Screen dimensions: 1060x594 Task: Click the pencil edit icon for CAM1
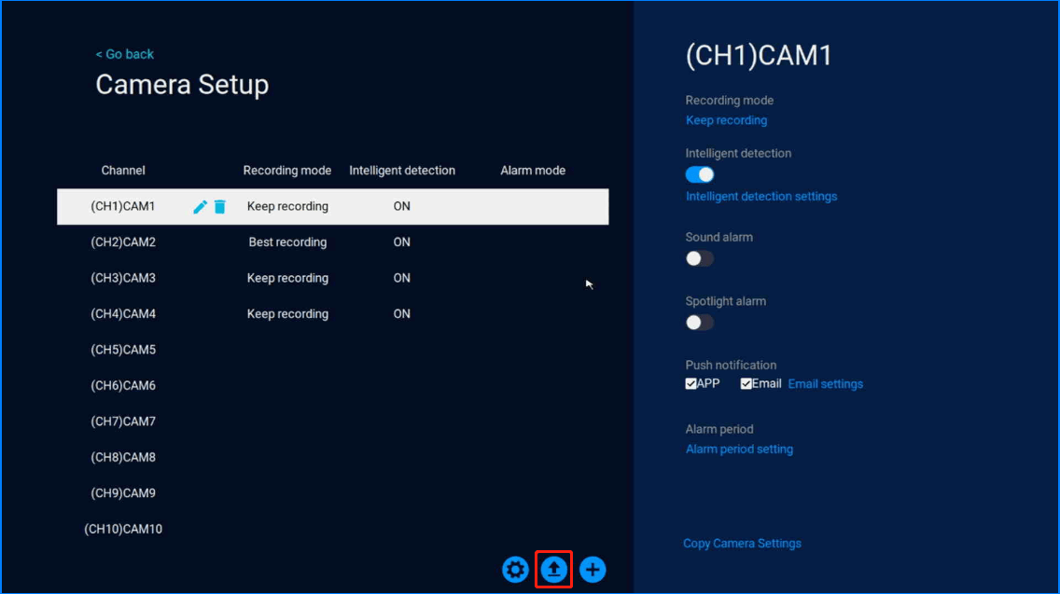[200, 207]
